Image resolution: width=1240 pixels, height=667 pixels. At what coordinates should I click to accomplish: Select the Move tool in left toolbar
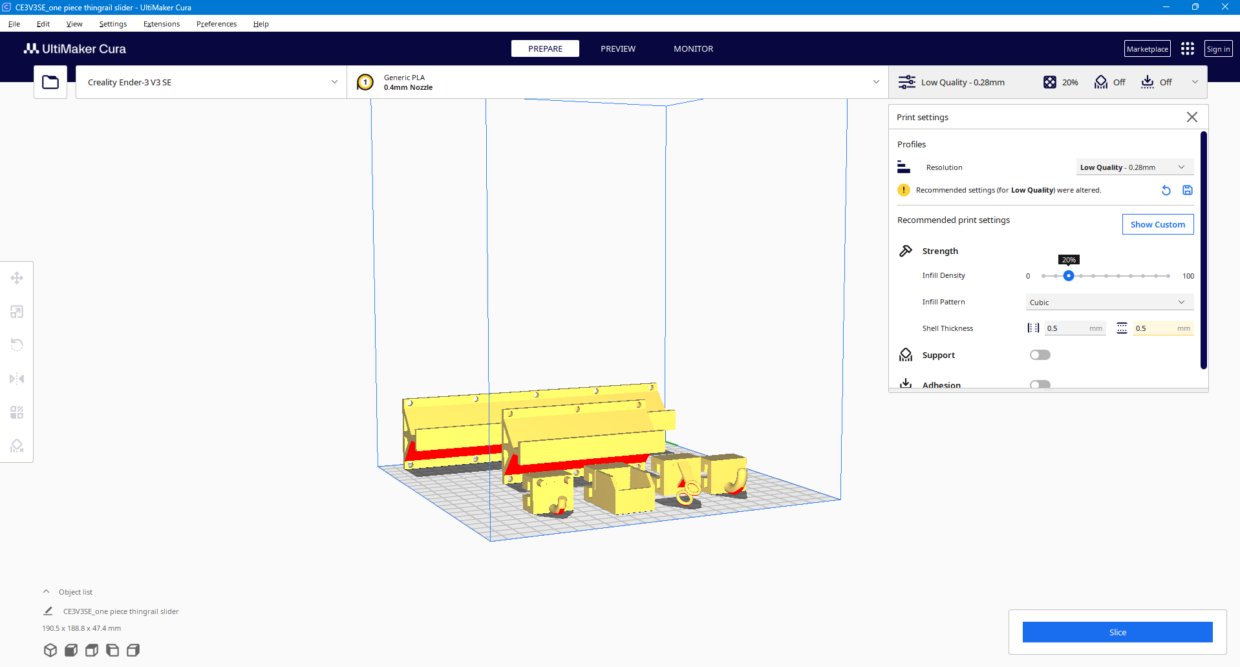(17, 278)
